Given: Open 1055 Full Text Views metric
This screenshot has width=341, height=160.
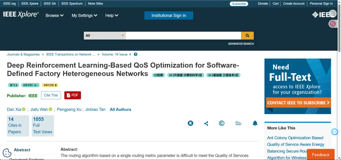Looking at the screenshot, I should point(43,126).
